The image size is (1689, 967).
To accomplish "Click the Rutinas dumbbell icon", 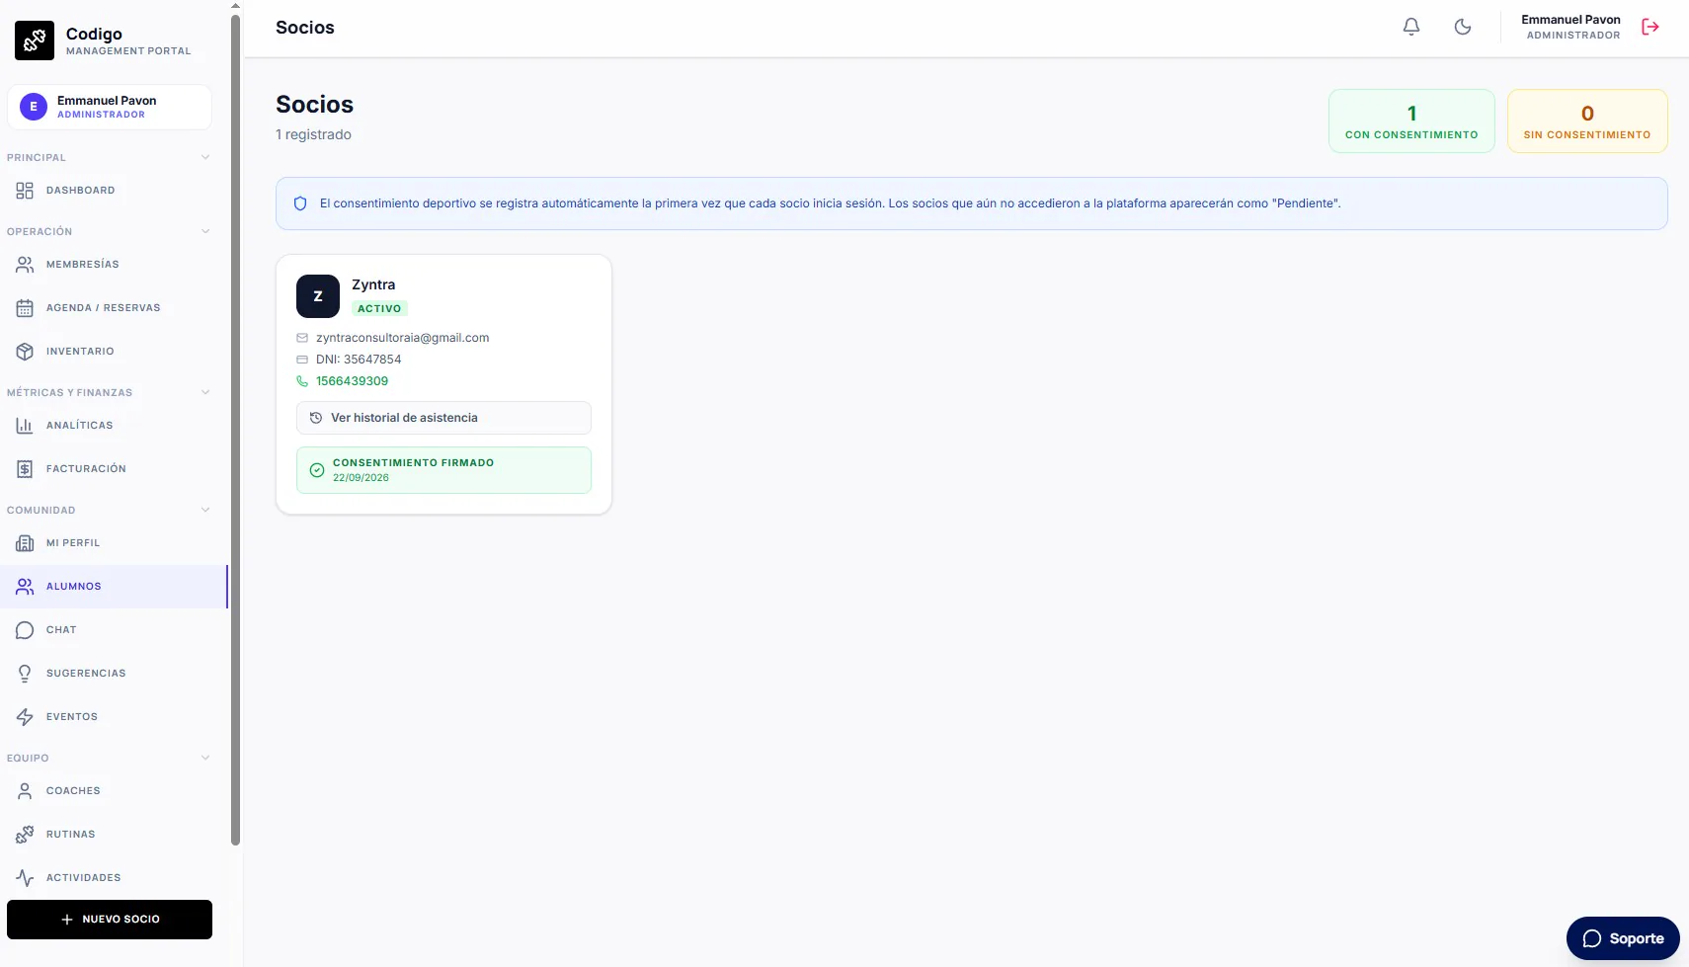I will (25, 835).
